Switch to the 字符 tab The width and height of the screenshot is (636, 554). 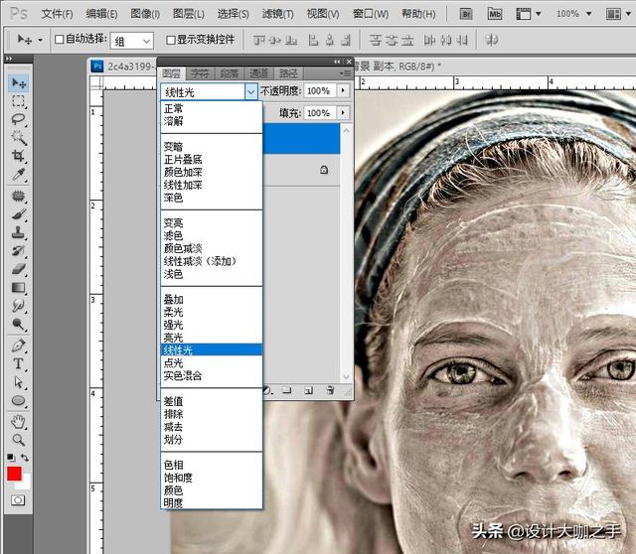click(x=200, y=73)
